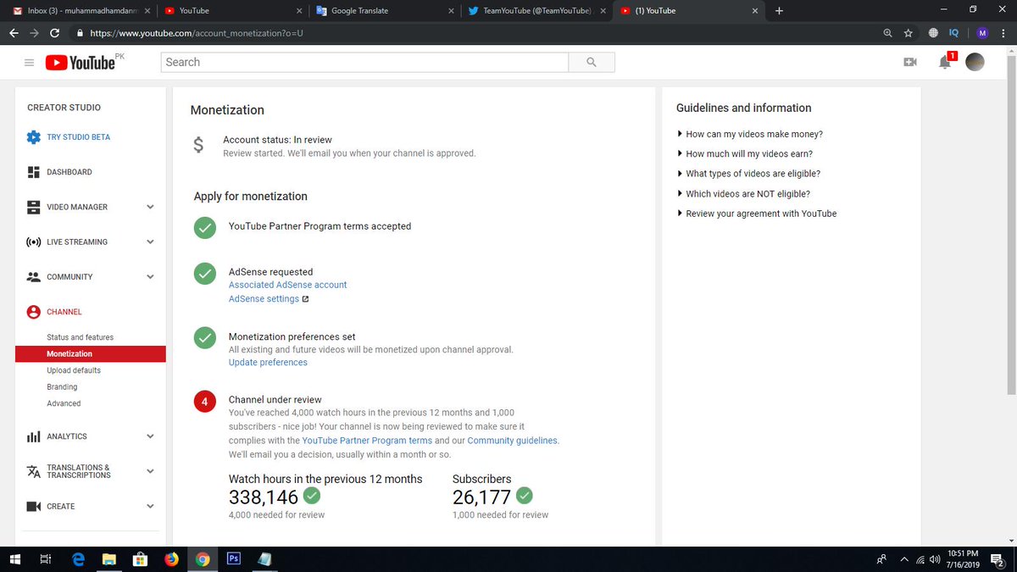Open Firefox from the taskbar
1017x572 pixels.
tap(171, 558)
